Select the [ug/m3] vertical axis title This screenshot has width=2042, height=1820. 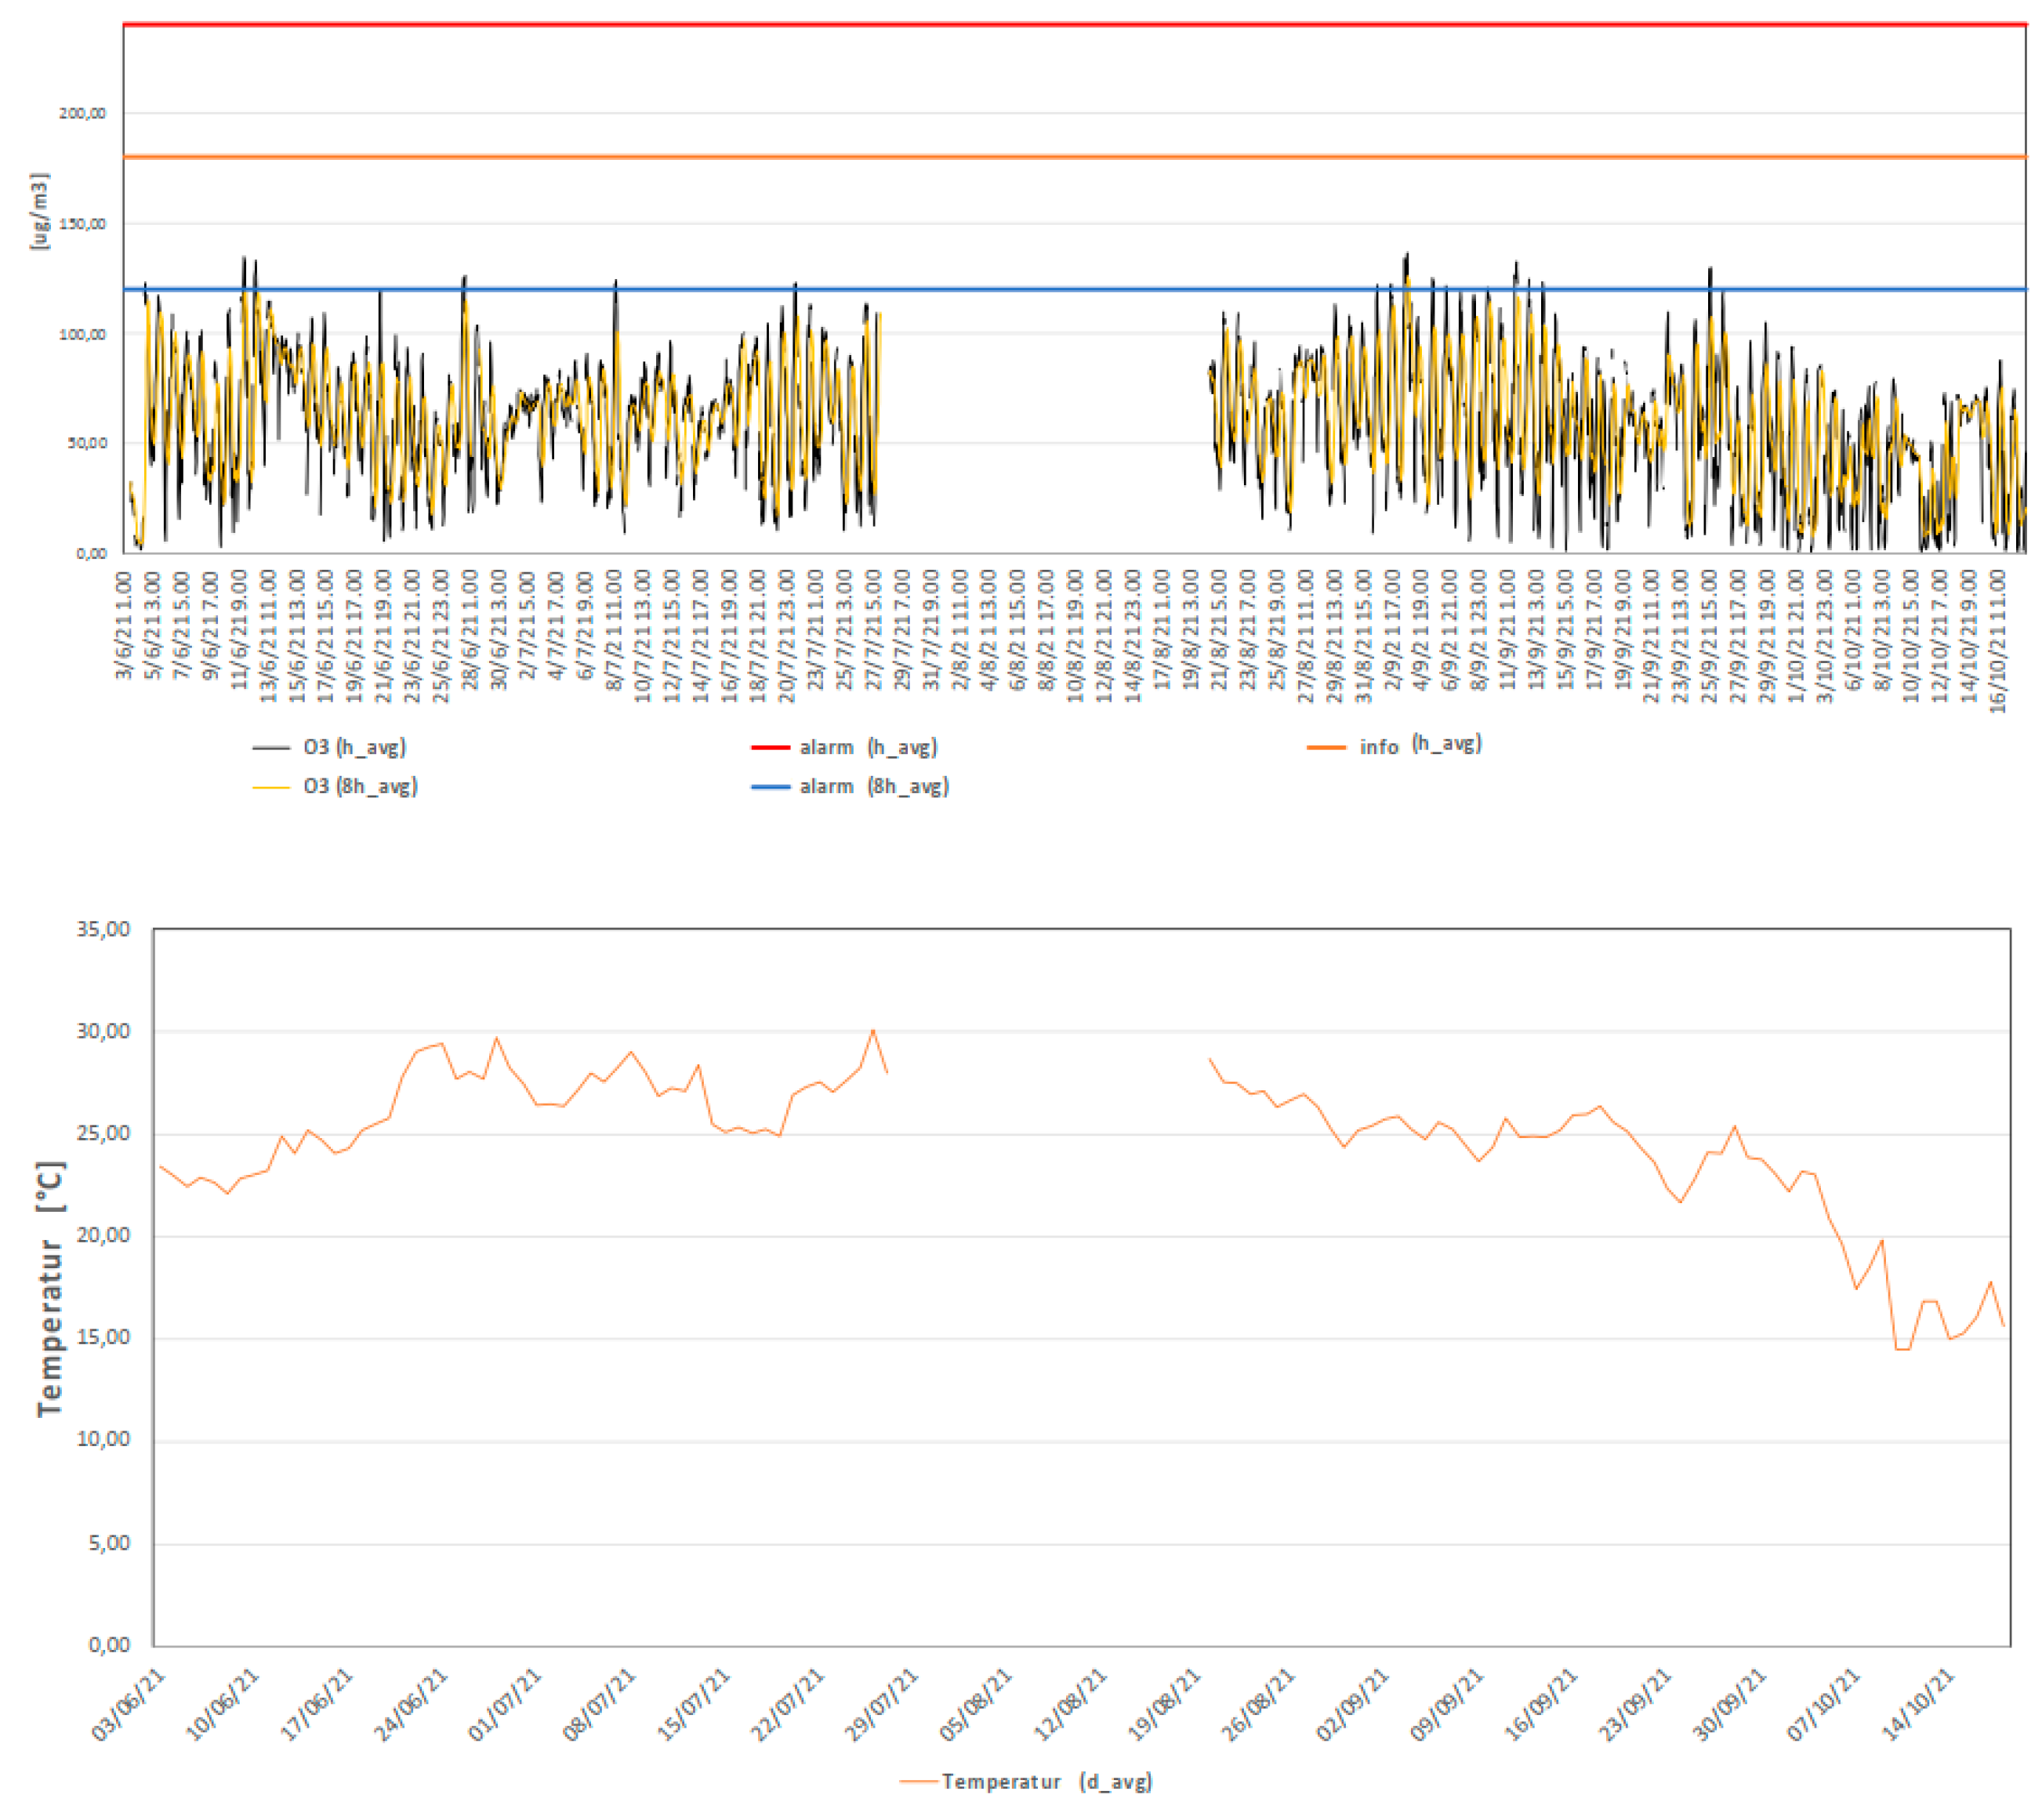39,212
